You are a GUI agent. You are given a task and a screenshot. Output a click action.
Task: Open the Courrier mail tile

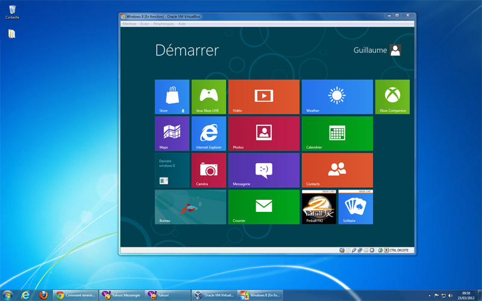click(264, 207)
